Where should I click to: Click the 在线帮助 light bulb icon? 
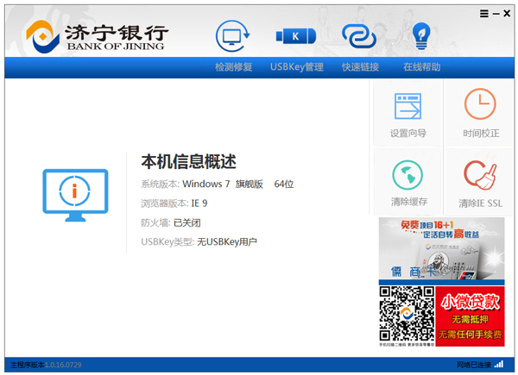pyautogui.click(x=421, y=35)
